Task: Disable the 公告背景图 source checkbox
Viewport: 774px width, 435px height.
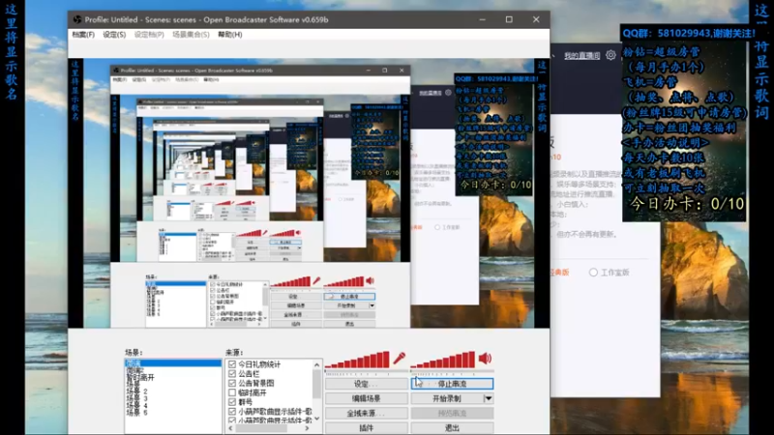Action: [232, 383]
